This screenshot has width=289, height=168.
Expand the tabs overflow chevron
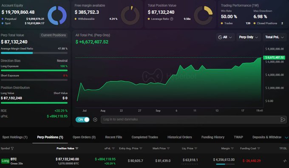point(286,137)
